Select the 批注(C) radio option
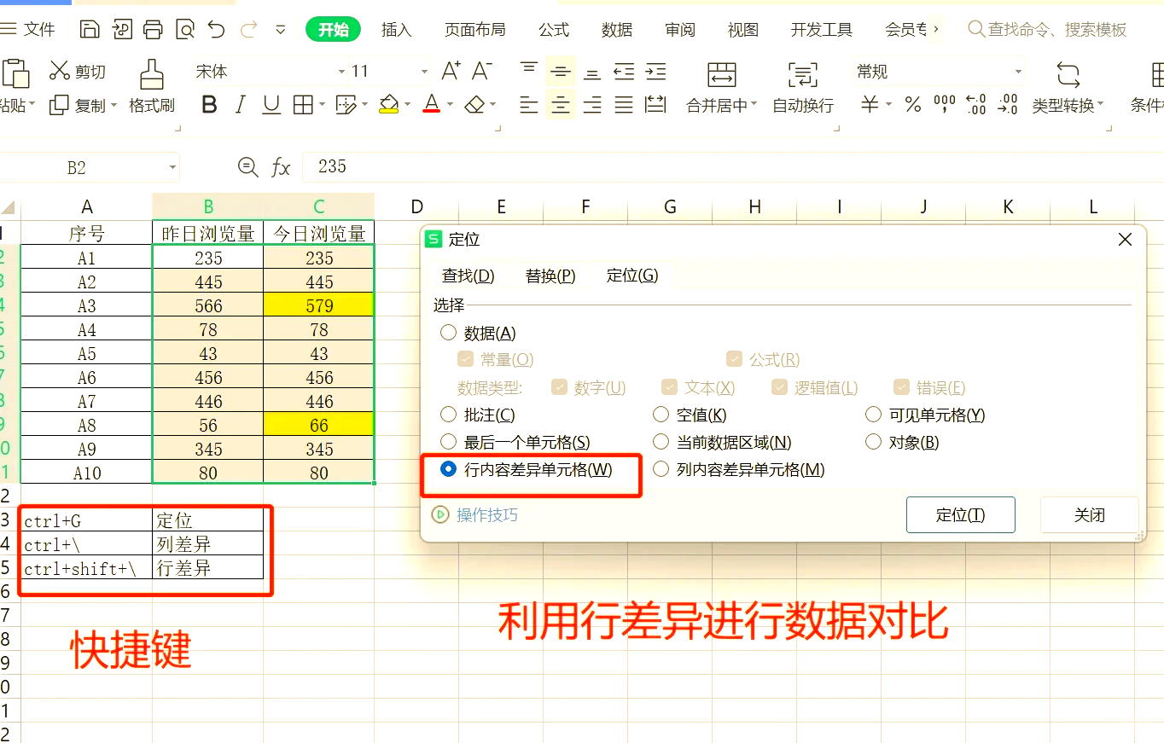The height and width of the screenshot is (743, 1164). coord(448,415)
